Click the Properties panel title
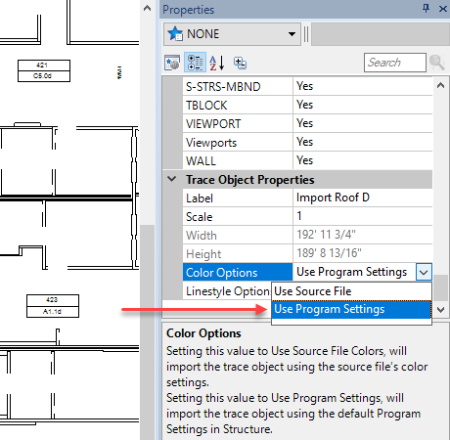This screenshot has width=450, height=440. click(x=189, y=10)
